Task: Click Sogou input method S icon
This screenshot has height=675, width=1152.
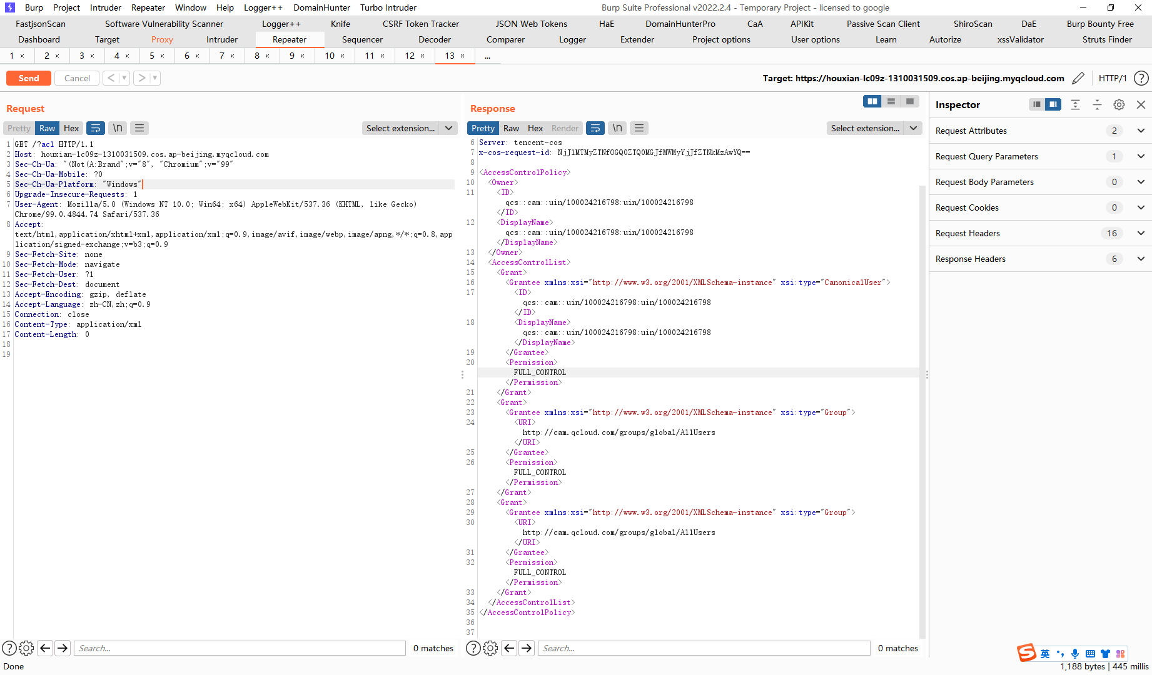Action: pyautogui.click(x=1026, y=653)
